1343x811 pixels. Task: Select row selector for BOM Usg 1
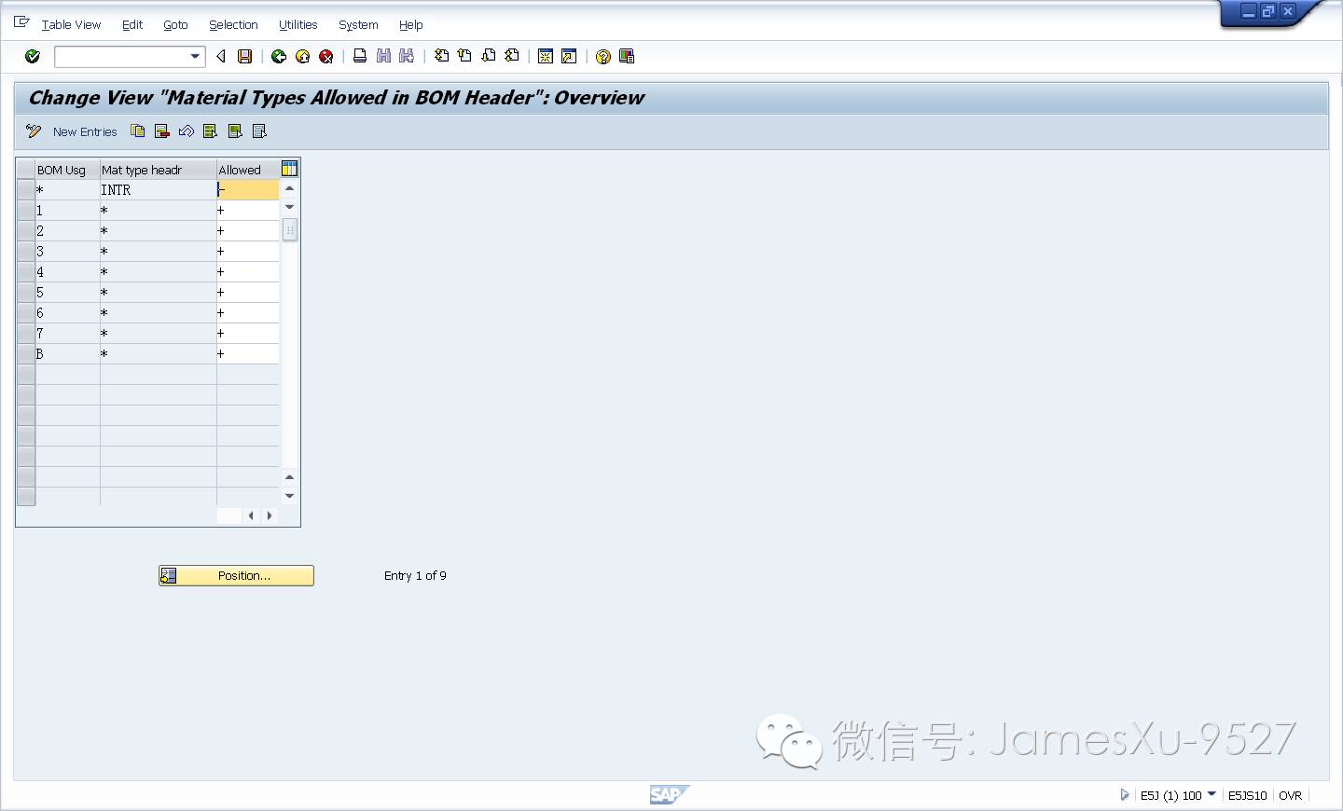(x=26, y=211)
